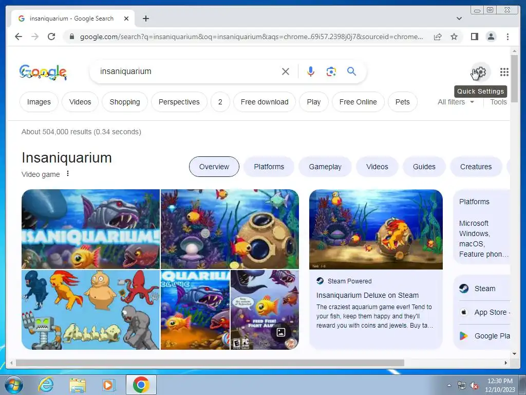526x395 pixels.
Task: Select the Overview knowledge tab
Action: tap(214, 167)
